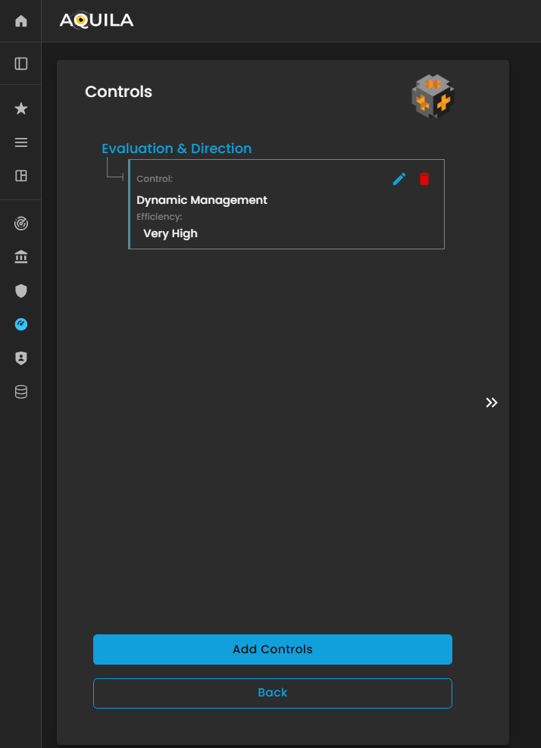The width and height of the screenshot is (541, 748).
Task: Click the database cylinder icon
Action: click(x=21, y=392)
